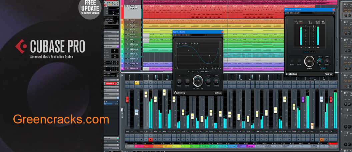The height and width of the screenshot is (152, 352).
Task: Turn off monitoring on Audio 02 mixer channel
Action: click(x=322, y=140)
